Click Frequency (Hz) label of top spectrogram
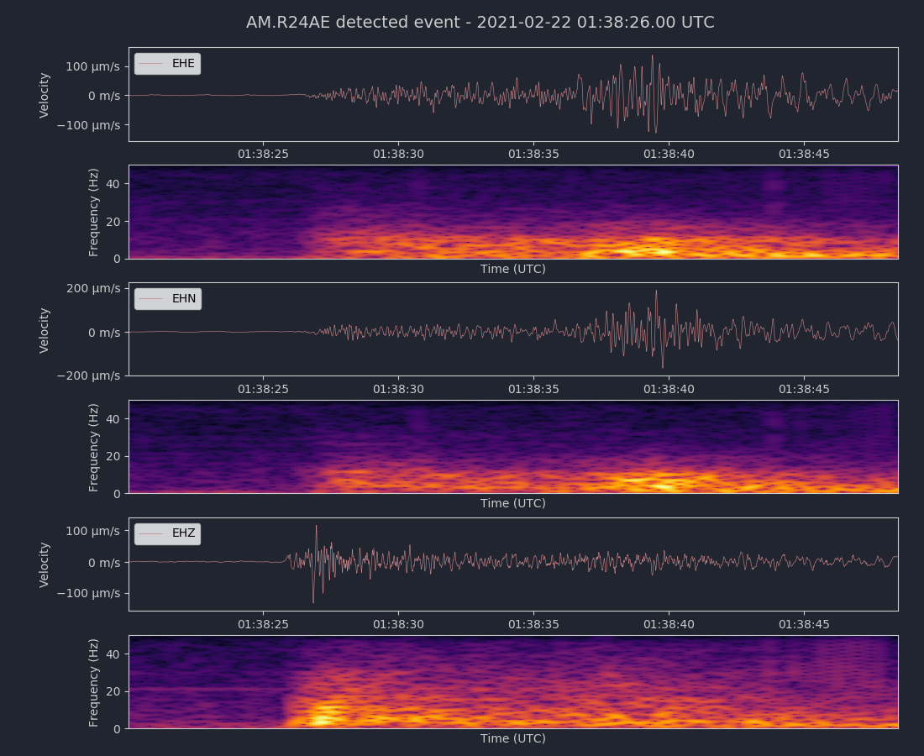This screenshot has width=924, height=756. click(94, 212)
